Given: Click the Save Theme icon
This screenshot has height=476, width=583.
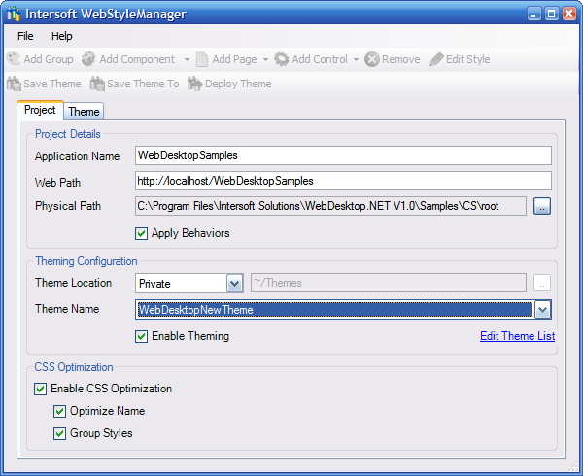Looking at the screenshot, I should 14,84.
